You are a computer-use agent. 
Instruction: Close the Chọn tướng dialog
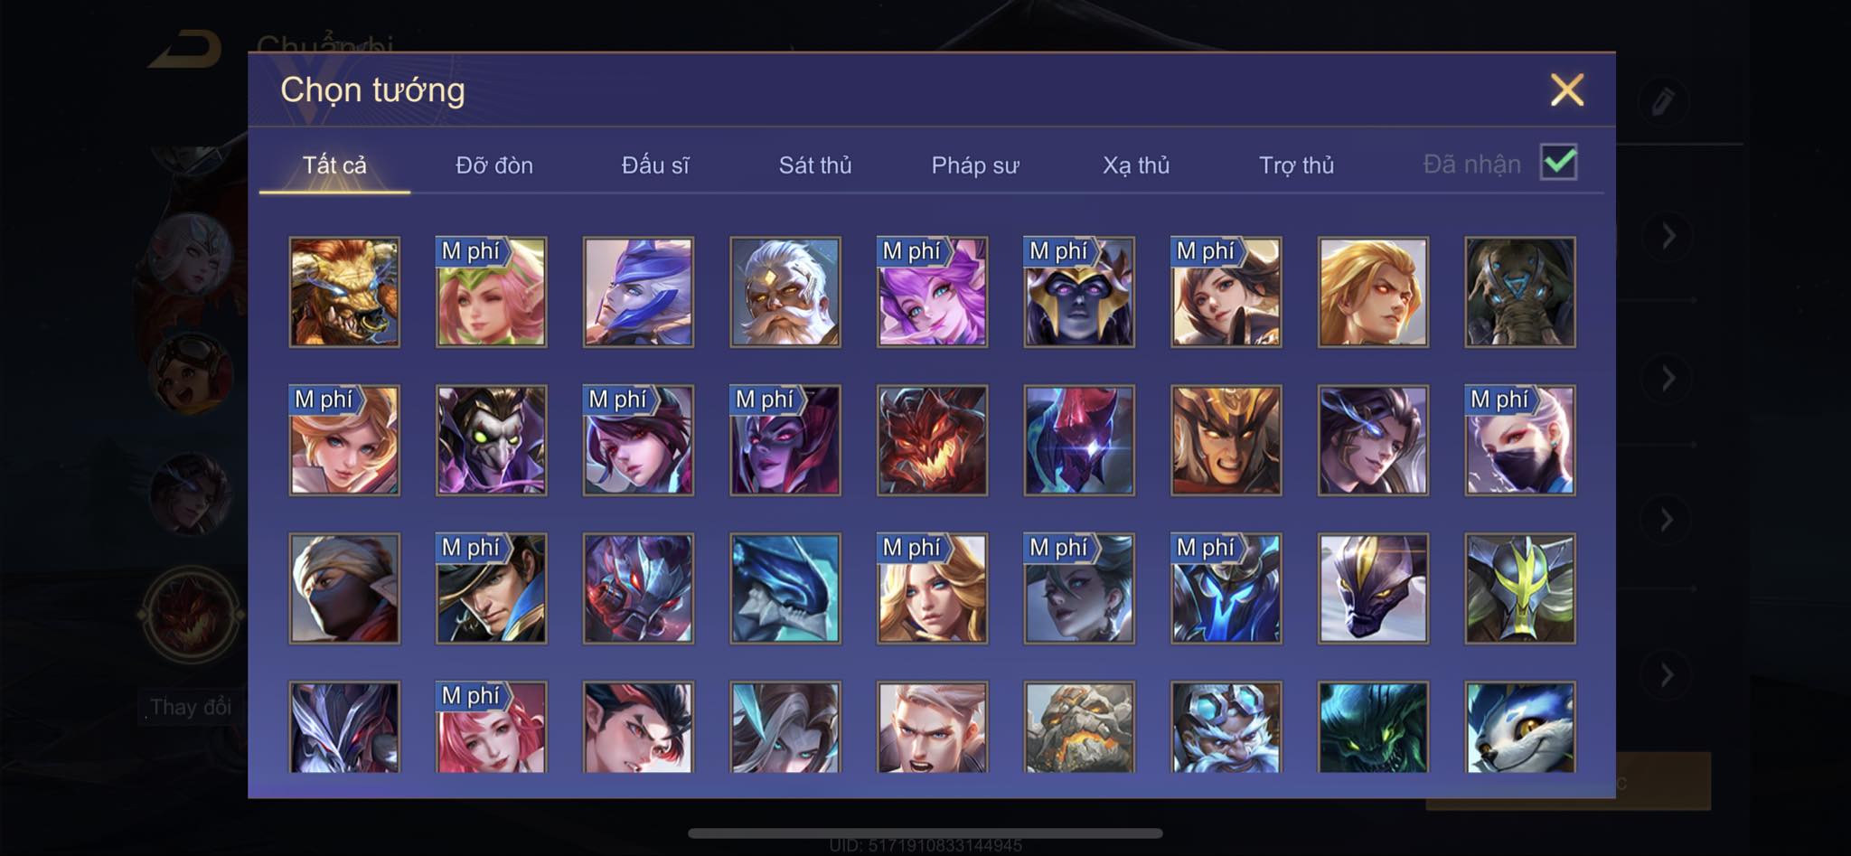[x=1567, y=89]
